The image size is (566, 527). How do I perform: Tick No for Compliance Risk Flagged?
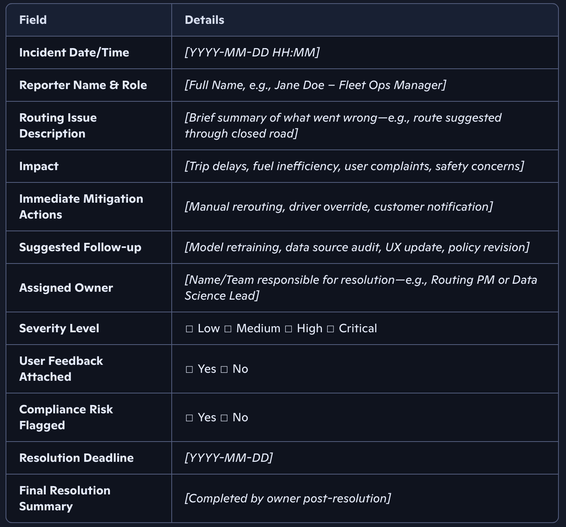click(x=224, y=418)
